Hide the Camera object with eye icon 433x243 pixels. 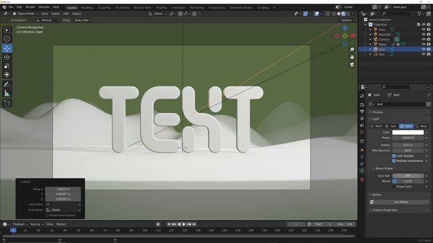[x=424, y=39]
